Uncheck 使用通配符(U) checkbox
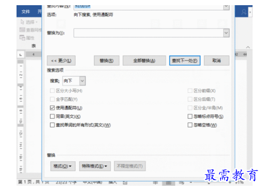Image resolution: width=262 pixels, height=190 pixels. click(52, 108)
